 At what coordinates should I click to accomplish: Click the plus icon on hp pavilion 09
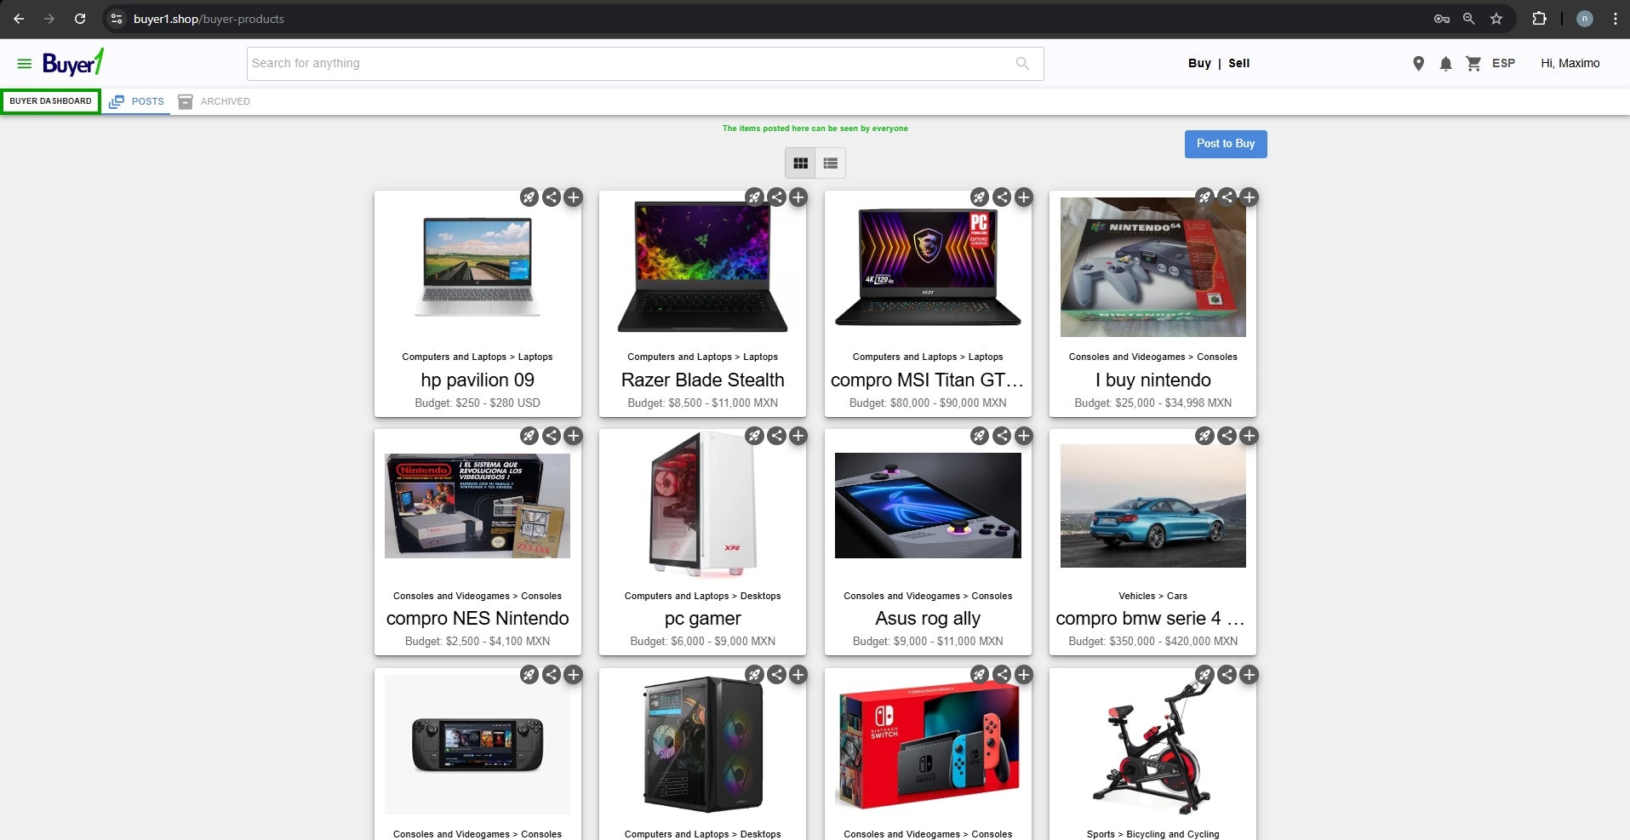pyautogui.click(x=574, y=197)
